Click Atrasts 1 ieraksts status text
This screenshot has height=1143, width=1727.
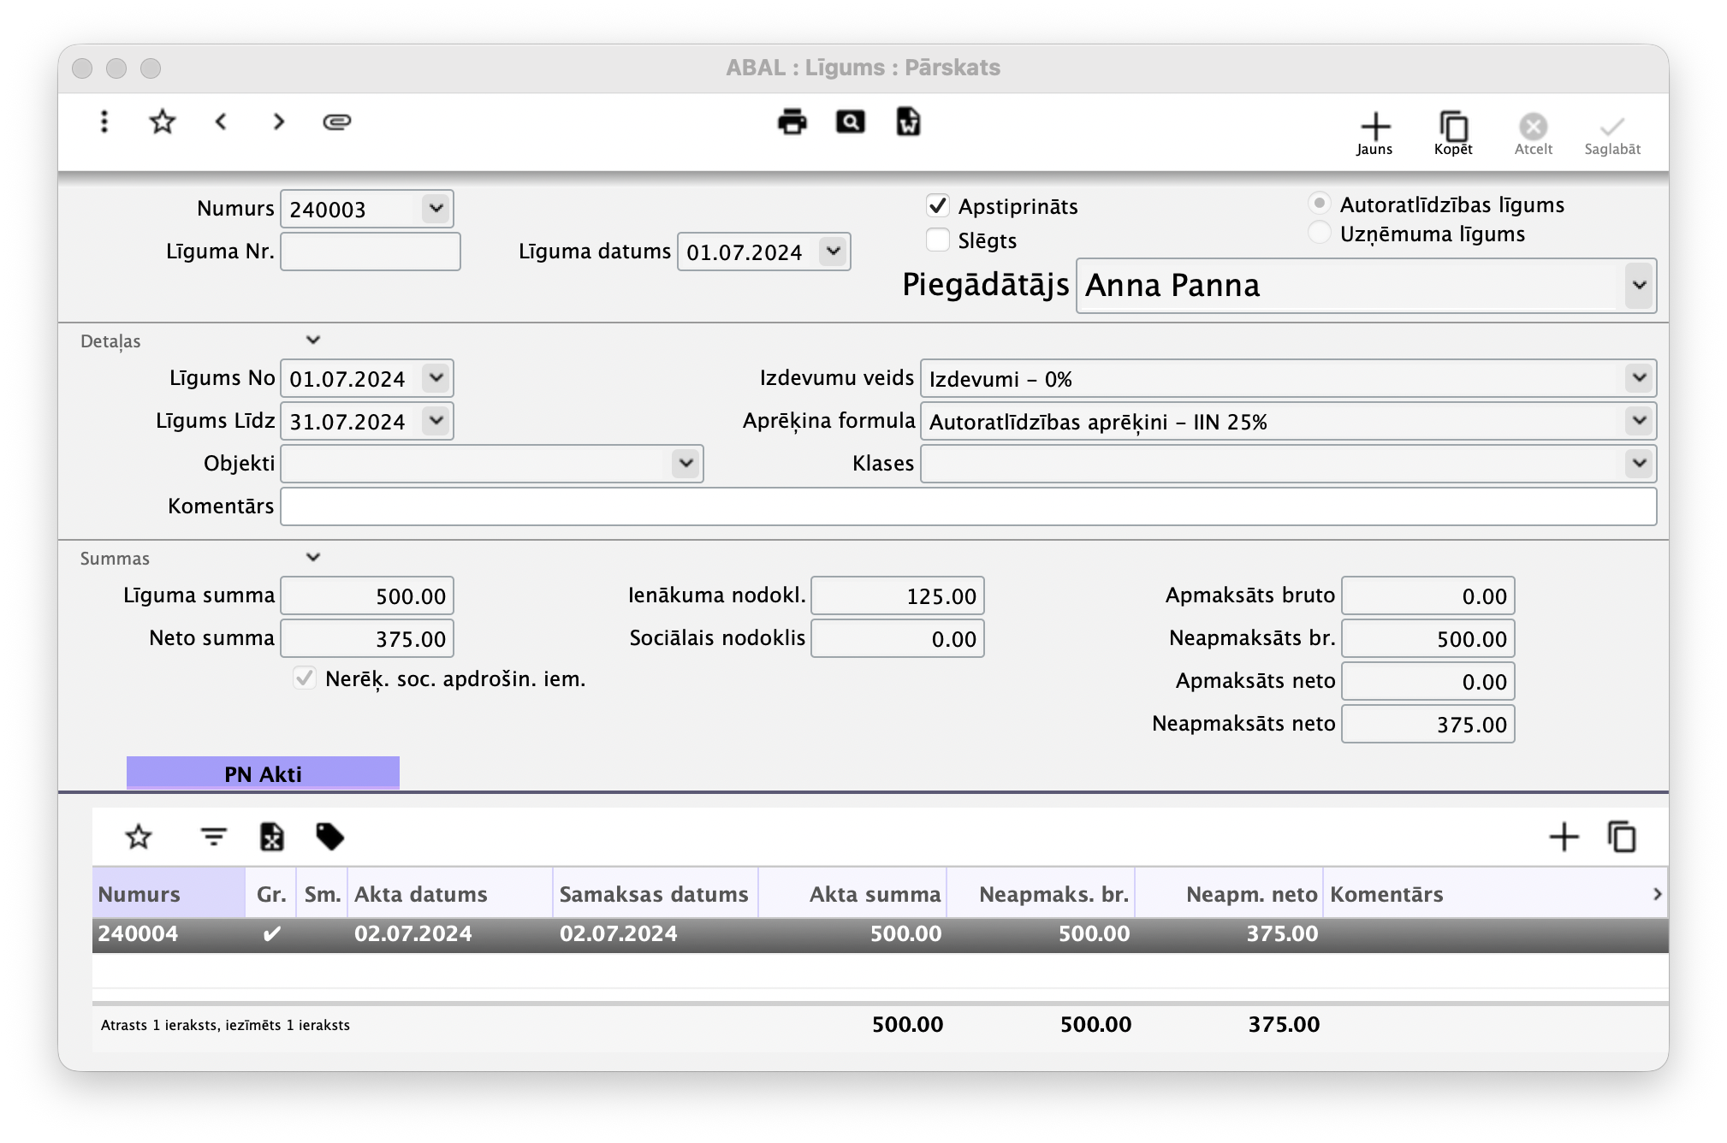click(225, 1025)
